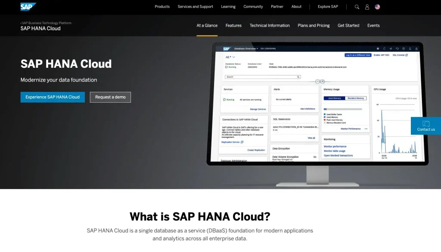Click the search magnifier inside dashboard screenshot search box
Screen dimensions: 441x252
[x=298, y=77]
